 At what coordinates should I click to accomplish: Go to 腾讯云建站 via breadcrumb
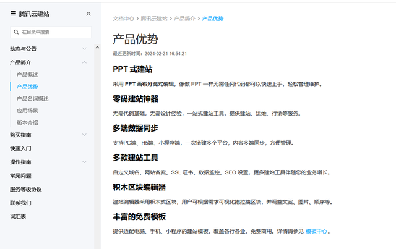[154, 19]
